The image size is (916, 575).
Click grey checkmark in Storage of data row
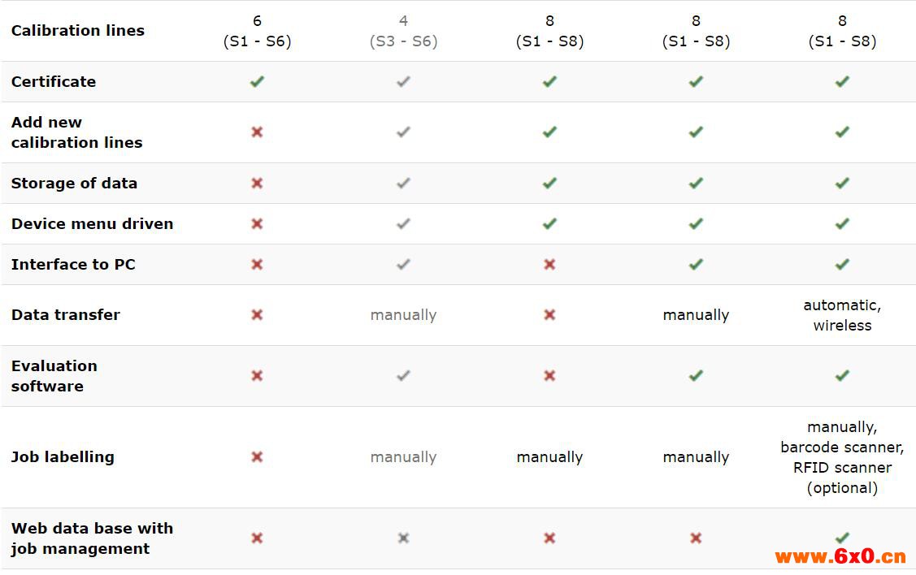403,184
